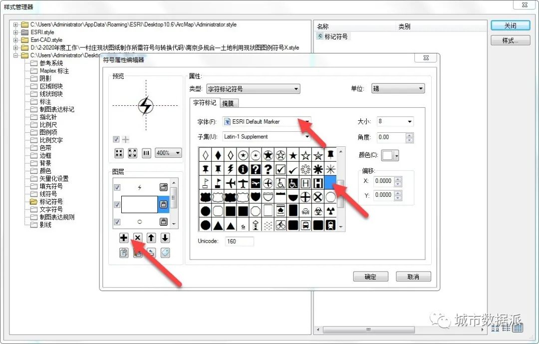
Task: Toggle visibility of the small circle layer
Action: (117, 222)
